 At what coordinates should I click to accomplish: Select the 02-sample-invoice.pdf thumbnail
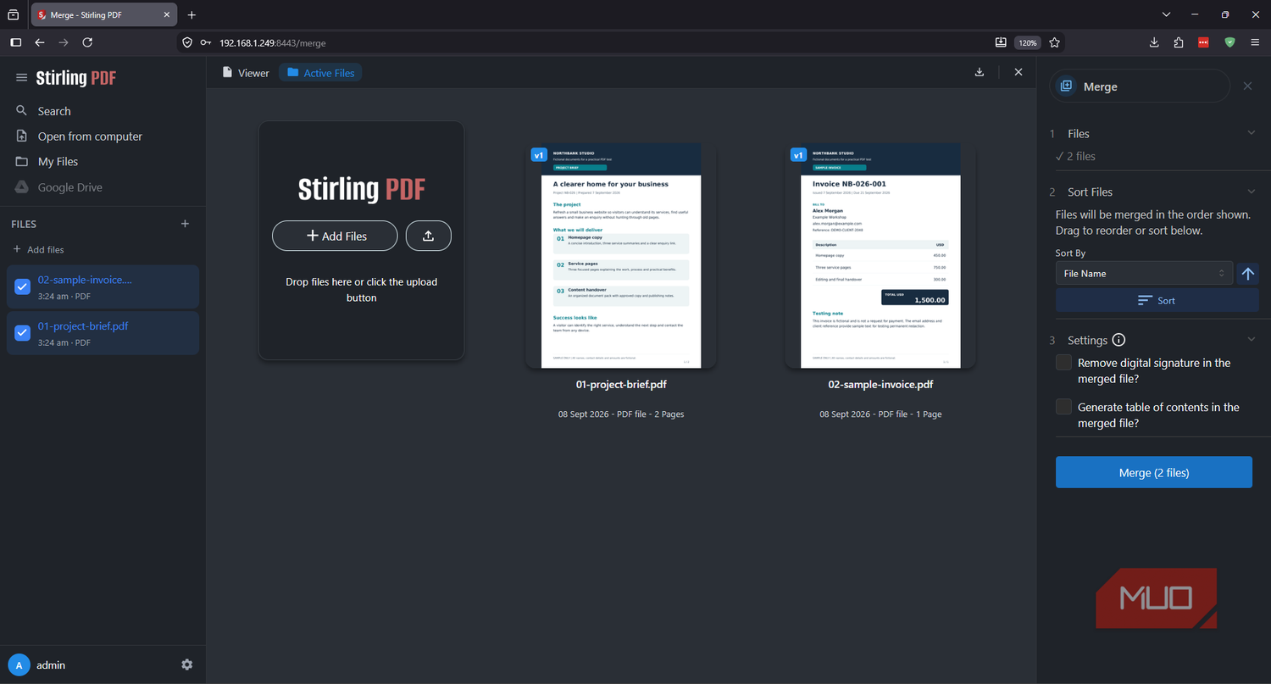(x=880, y=256)
